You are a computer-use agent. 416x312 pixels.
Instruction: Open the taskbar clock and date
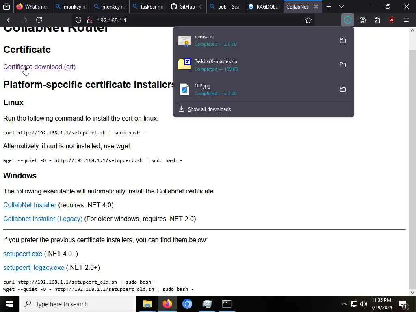tap(381, 304)
